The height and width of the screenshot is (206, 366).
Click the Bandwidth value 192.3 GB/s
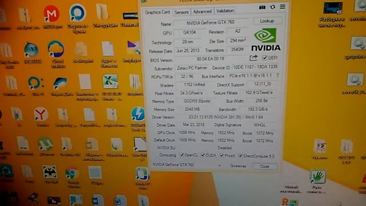(257, 109)
